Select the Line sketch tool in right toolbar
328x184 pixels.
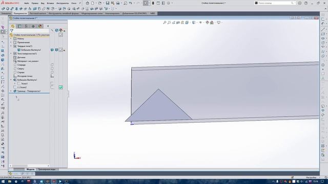[323, 30]
